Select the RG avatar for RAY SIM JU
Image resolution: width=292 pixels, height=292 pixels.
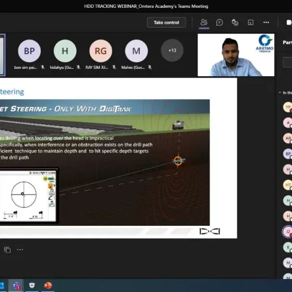tap(101, 51)
